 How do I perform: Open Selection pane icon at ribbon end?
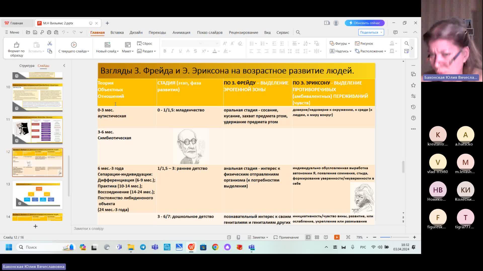407,51
